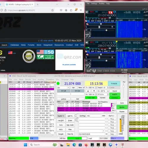This screenshot has width=148, height=148.
Task: Click the S button in 21 MHz panadapter
Action: [87, 33]
